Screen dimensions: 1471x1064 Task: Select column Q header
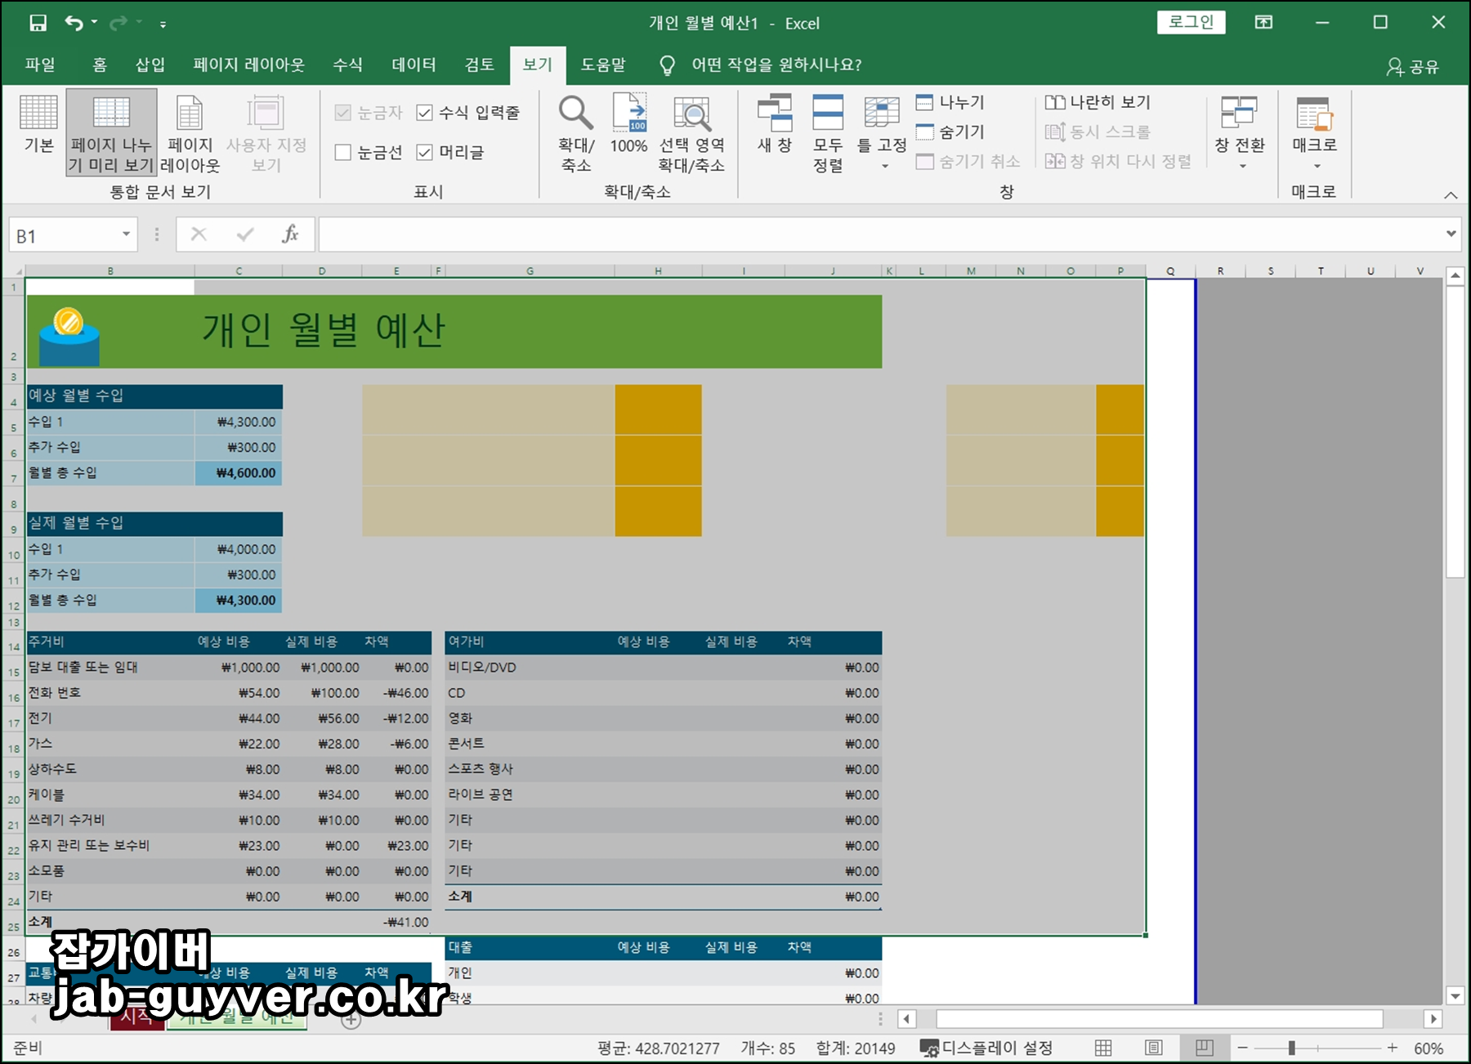coord(1171,270)
